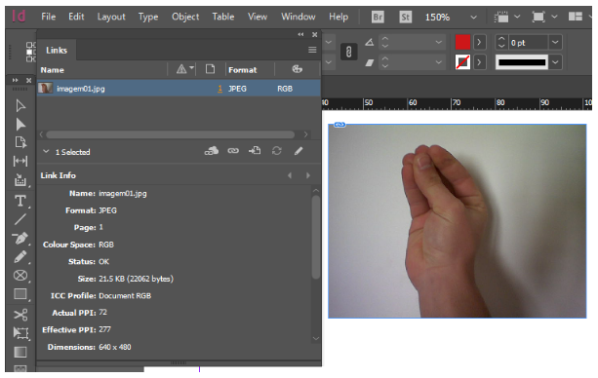Show next link info arrow
This screenshot has width=598, height=378.
coord(308,175)
